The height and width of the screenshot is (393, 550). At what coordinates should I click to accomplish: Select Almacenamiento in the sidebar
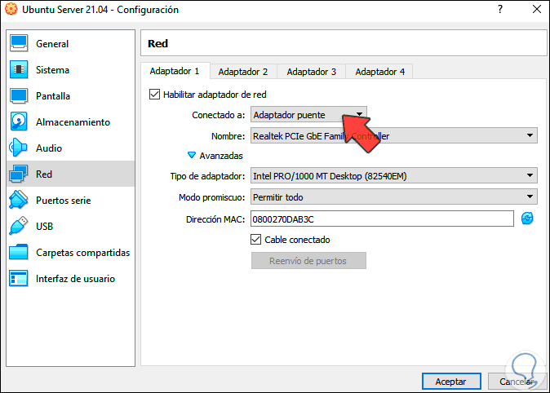point(70,121)
